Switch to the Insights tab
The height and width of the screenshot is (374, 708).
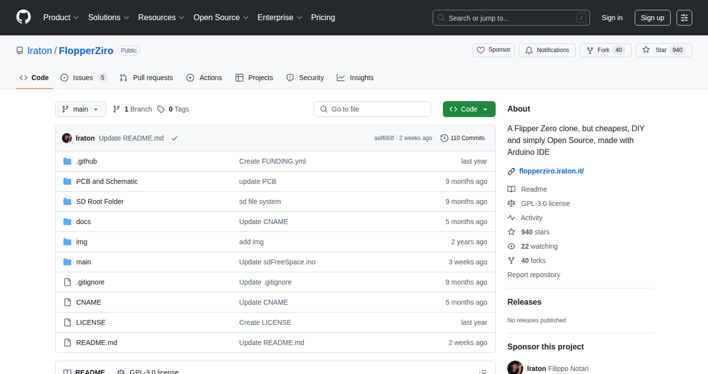[355, 78]
